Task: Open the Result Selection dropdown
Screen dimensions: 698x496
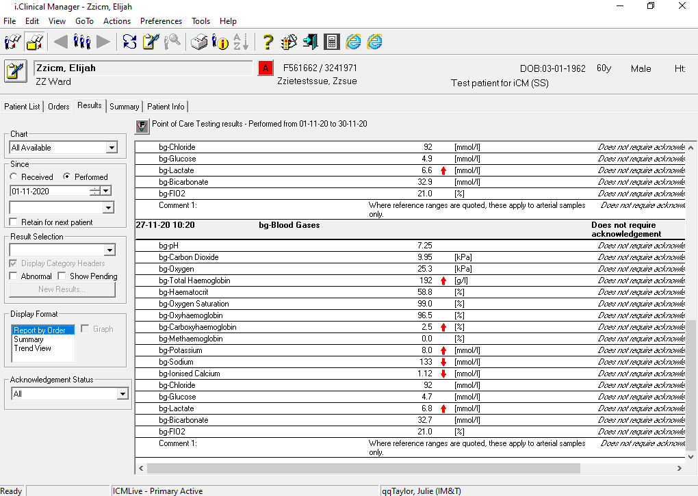Action: tap(109, 250)
